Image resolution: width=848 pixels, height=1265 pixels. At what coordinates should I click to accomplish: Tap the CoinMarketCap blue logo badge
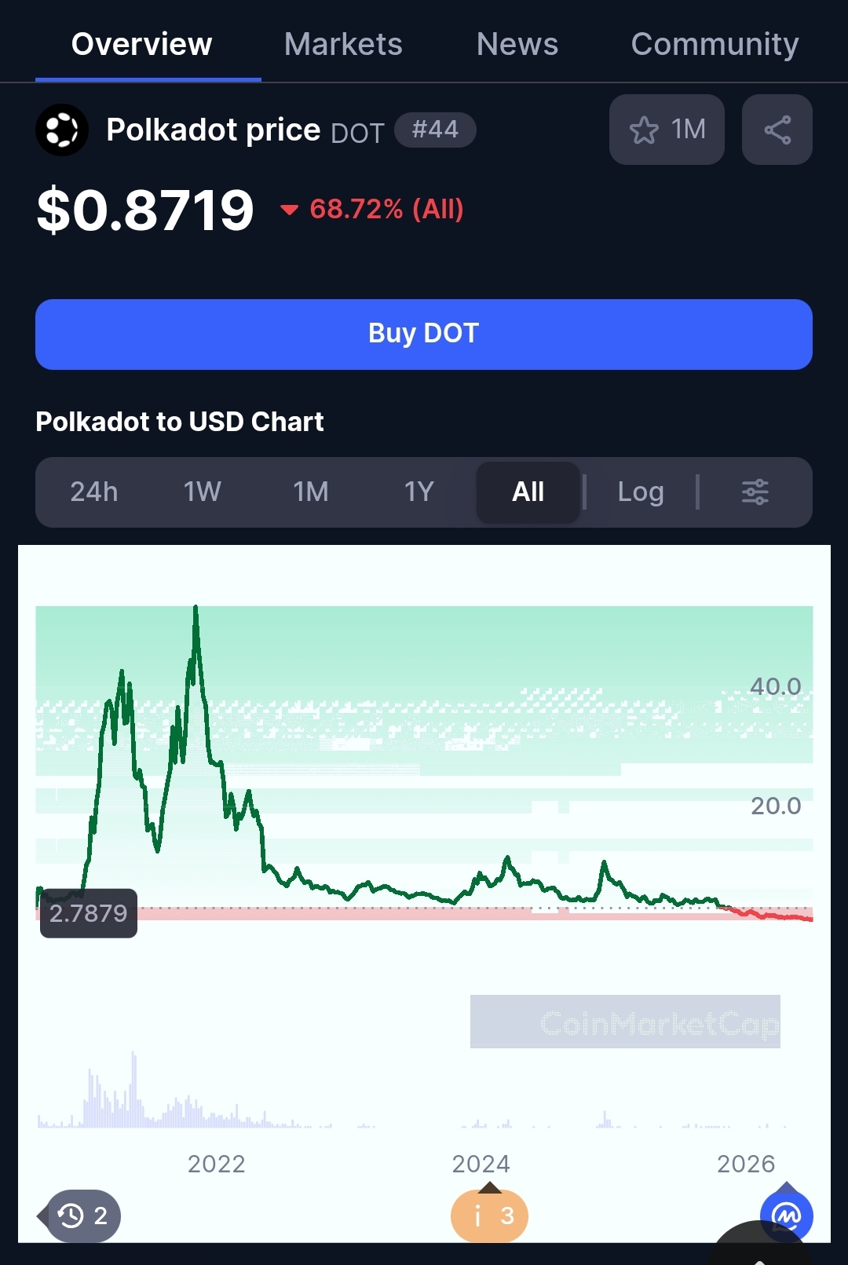(x=787, y=1216)
